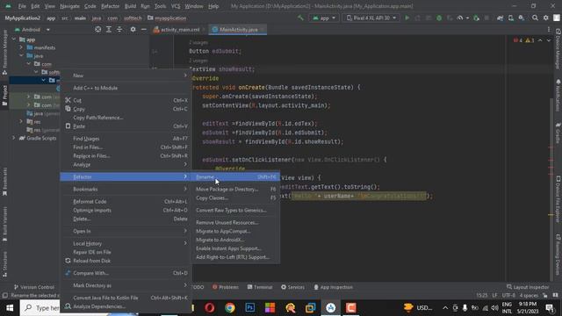Click Android Studio icon in taskbar
Screen dimensions: 562x316
pyautogui.click(x=330, y=308)
